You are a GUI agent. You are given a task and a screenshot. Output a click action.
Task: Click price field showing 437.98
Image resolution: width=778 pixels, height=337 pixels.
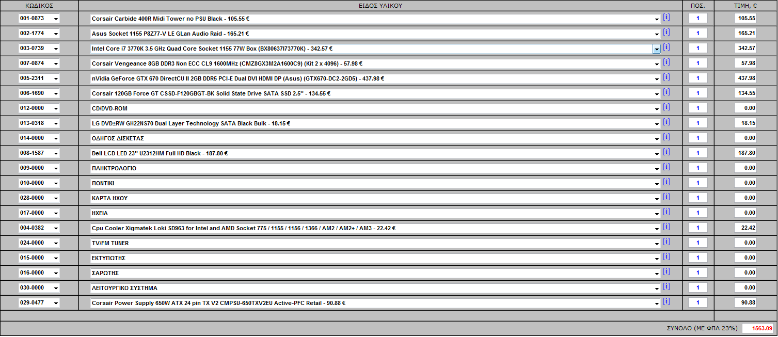click(x=745, y=78)
